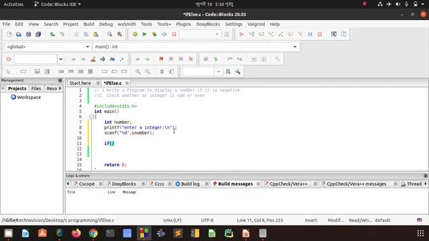This screenshot has height=241, width=429.
Task: Click the Activities button
Action: pos(13,4)
